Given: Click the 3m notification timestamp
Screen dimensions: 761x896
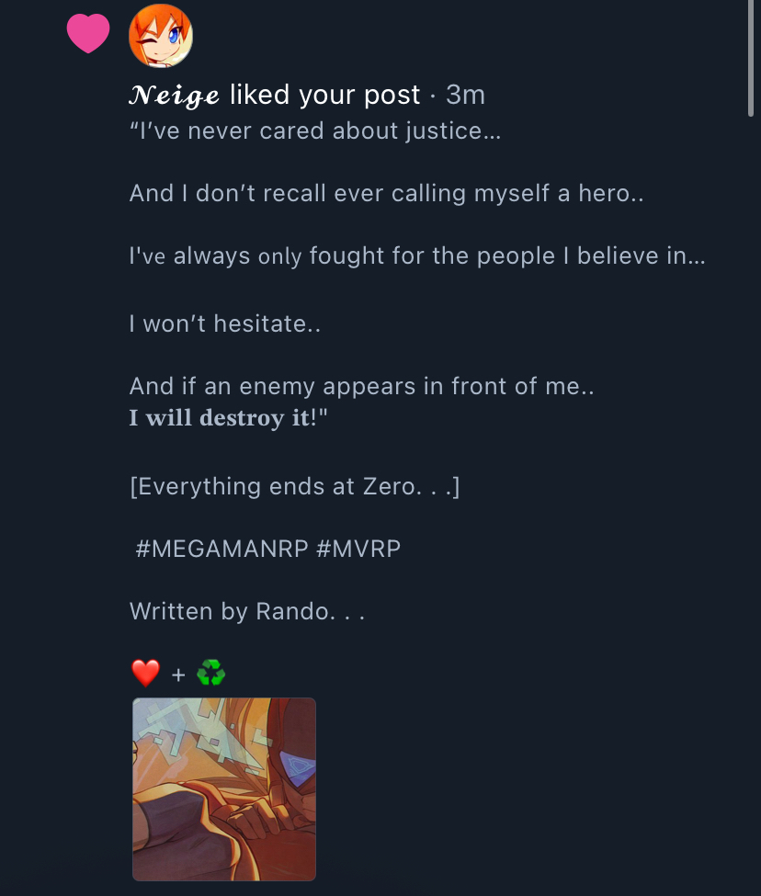Looking at the screenshot, I should point(465,95).
